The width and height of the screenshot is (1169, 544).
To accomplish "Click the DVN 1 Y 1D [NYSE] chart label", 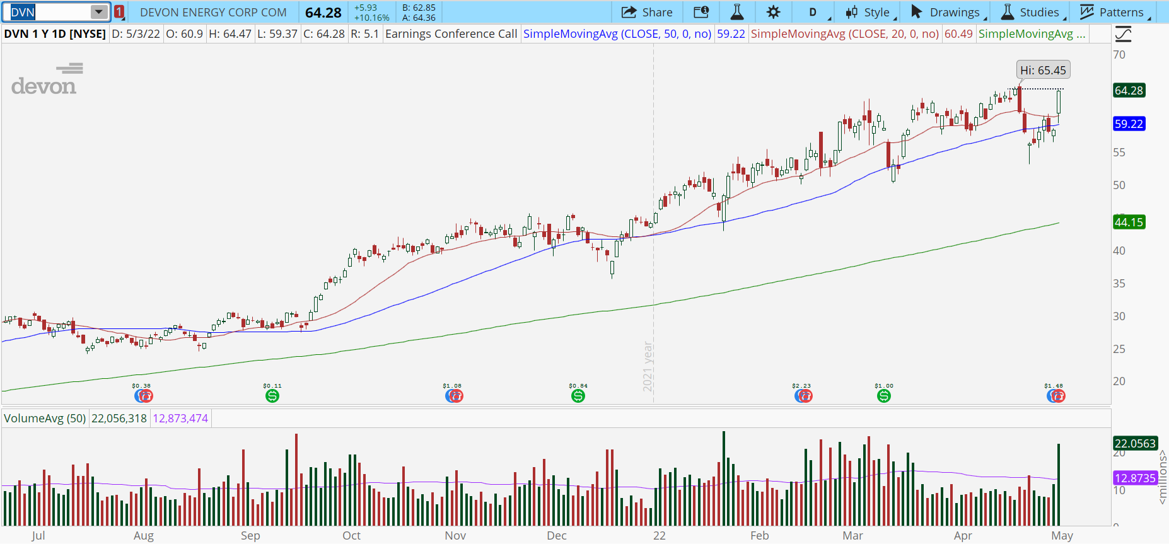I will click(55, 34).
